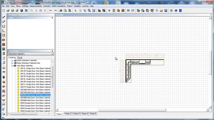
Task: Click the Delete X toolbar icon
Action: [45, 10]
